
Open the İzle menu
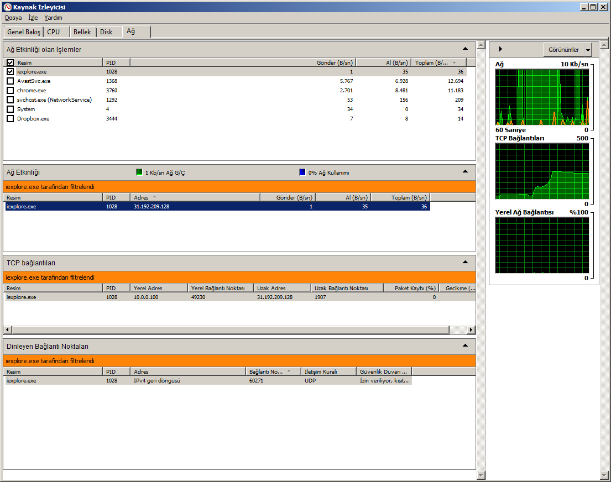33,18
